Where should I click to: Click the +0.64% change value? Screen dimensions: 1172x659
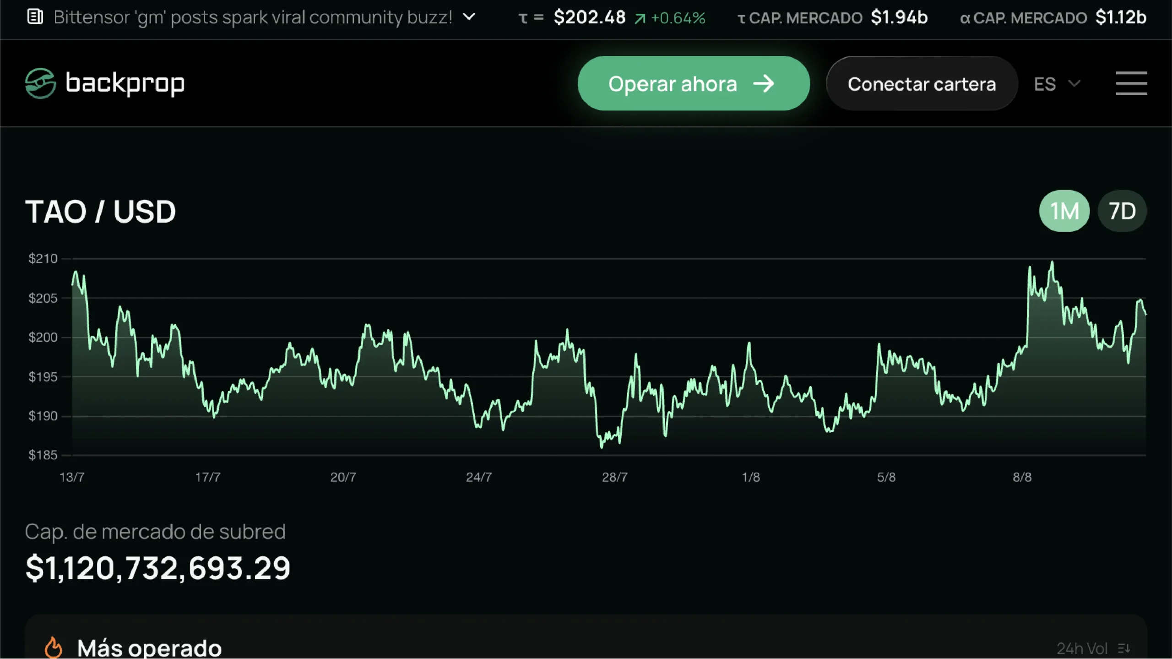pyautogui.click(x=678, y=18)
